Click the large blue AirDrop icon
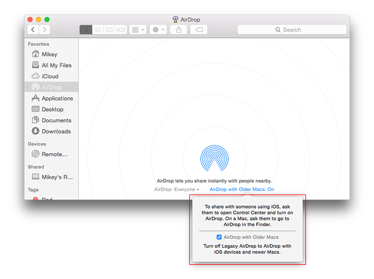Viewport: 374px width, 279px height. pyautogui.click(x=214, y=158)
